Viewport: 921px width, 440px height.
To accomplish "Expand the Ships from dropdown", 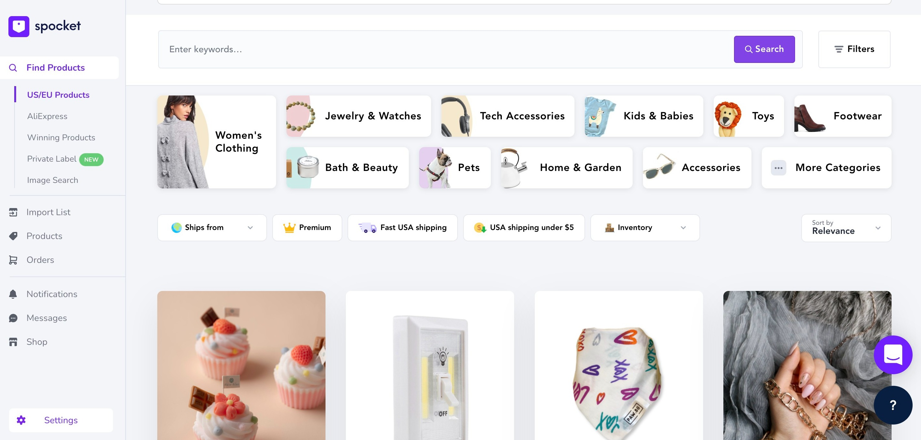I will 212,227.
